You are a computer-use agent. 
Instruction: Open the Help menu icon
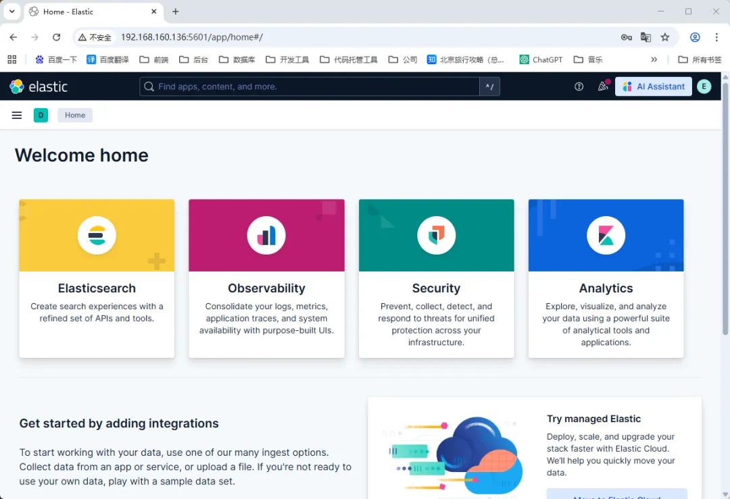click(x=579, y=86)
